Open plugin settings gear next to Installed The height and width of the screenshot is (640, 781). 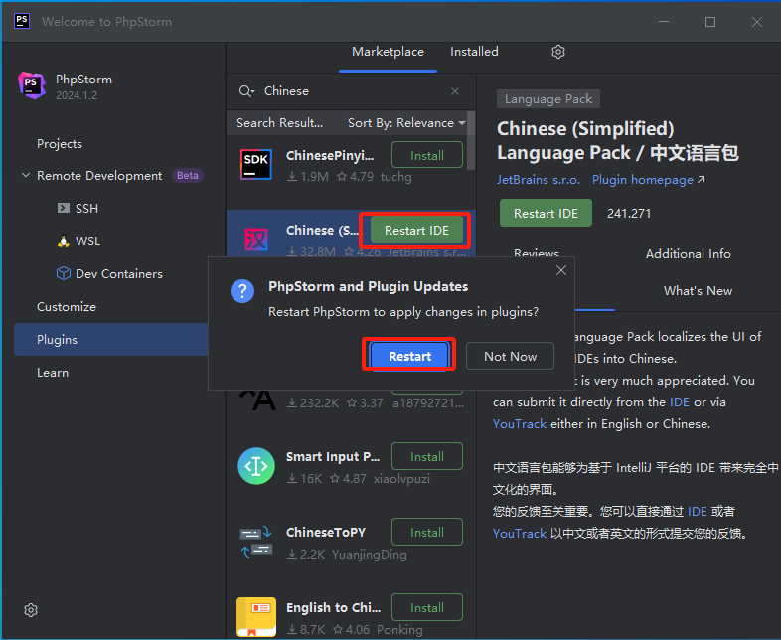click(x=558, y=52)
